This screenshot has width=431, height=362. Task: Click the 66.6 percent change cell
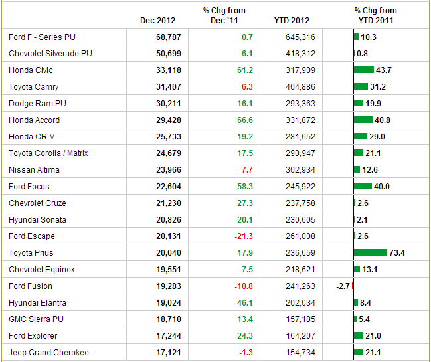pos(245,120)
